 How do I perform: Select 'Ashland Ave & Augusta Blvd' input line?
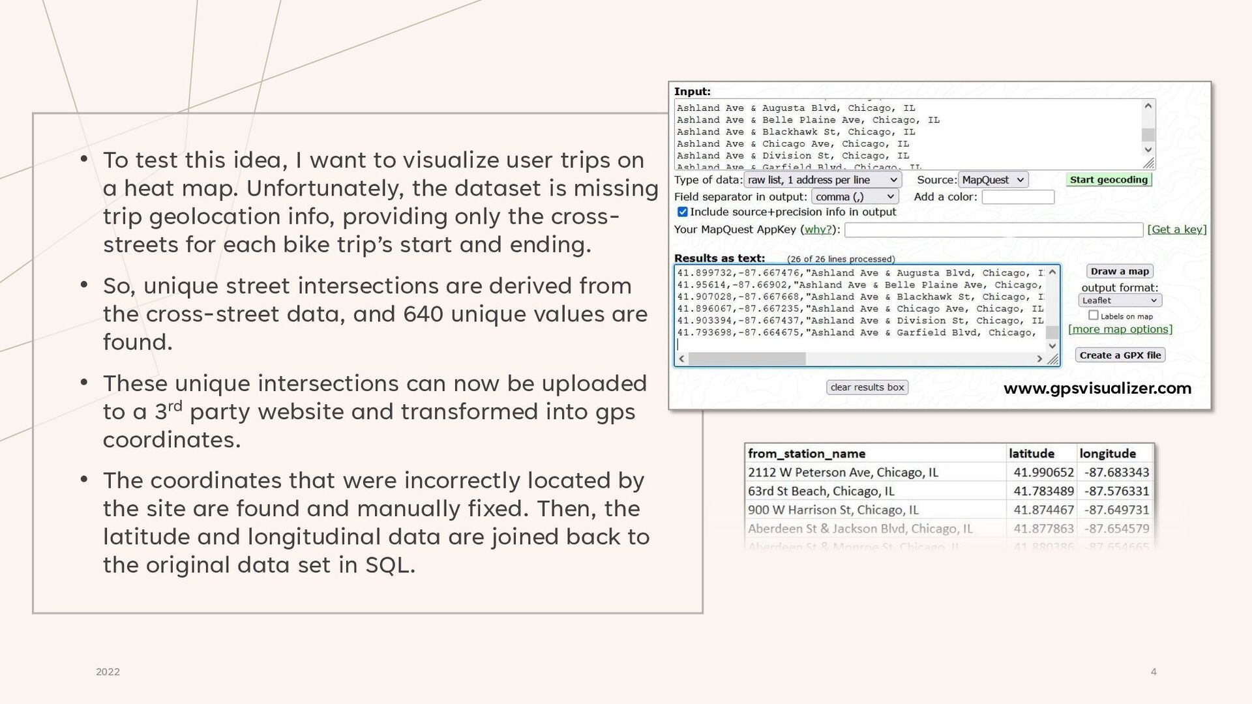796,108
